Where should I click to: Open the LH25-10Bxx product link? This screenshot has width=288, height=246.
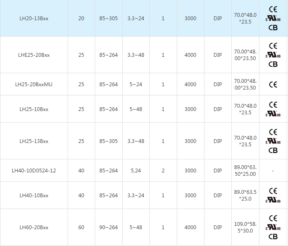[34, 109]
